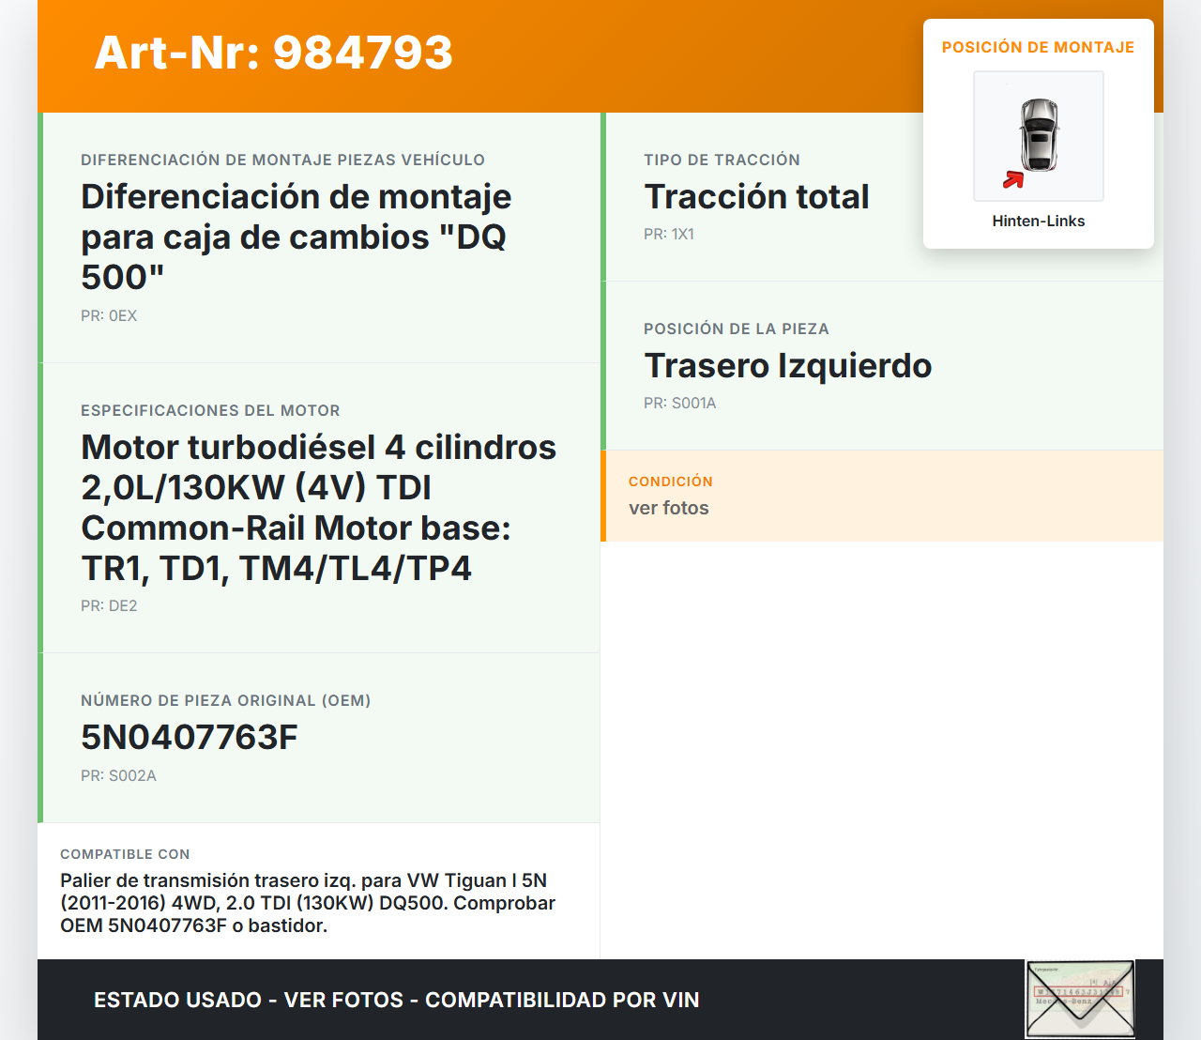Click the PR: S001A code
This screenshot has height=1040, width=1201.
[x=679, y=404]
